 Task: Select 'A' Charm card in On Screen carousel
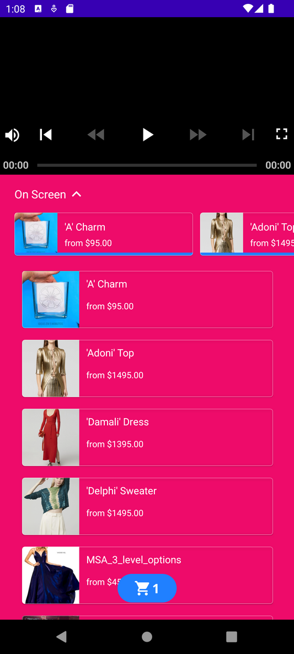coord(104,234)
